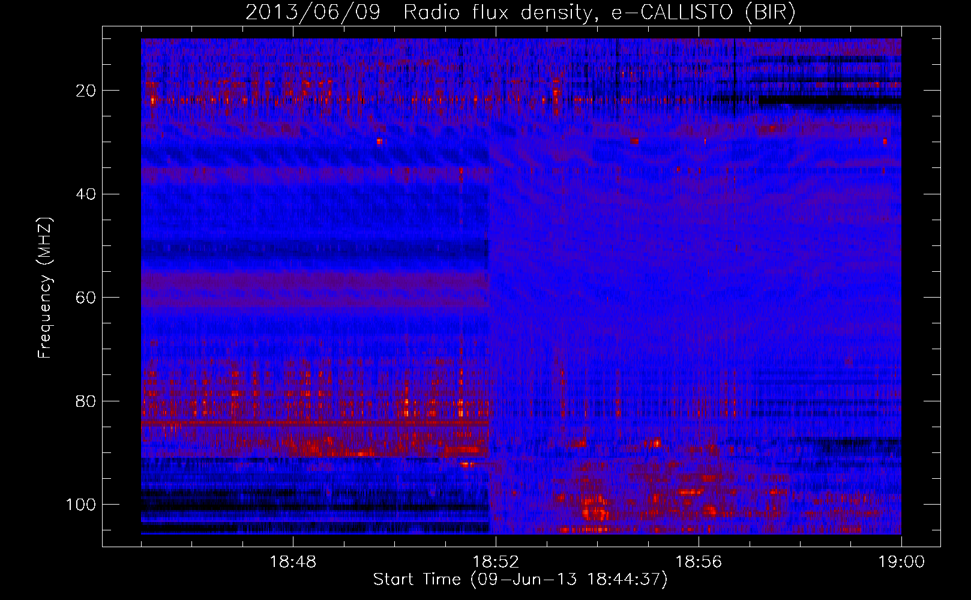Click the 40 frequency tick label
Screen dimensions: 971x600
[86, 194]
